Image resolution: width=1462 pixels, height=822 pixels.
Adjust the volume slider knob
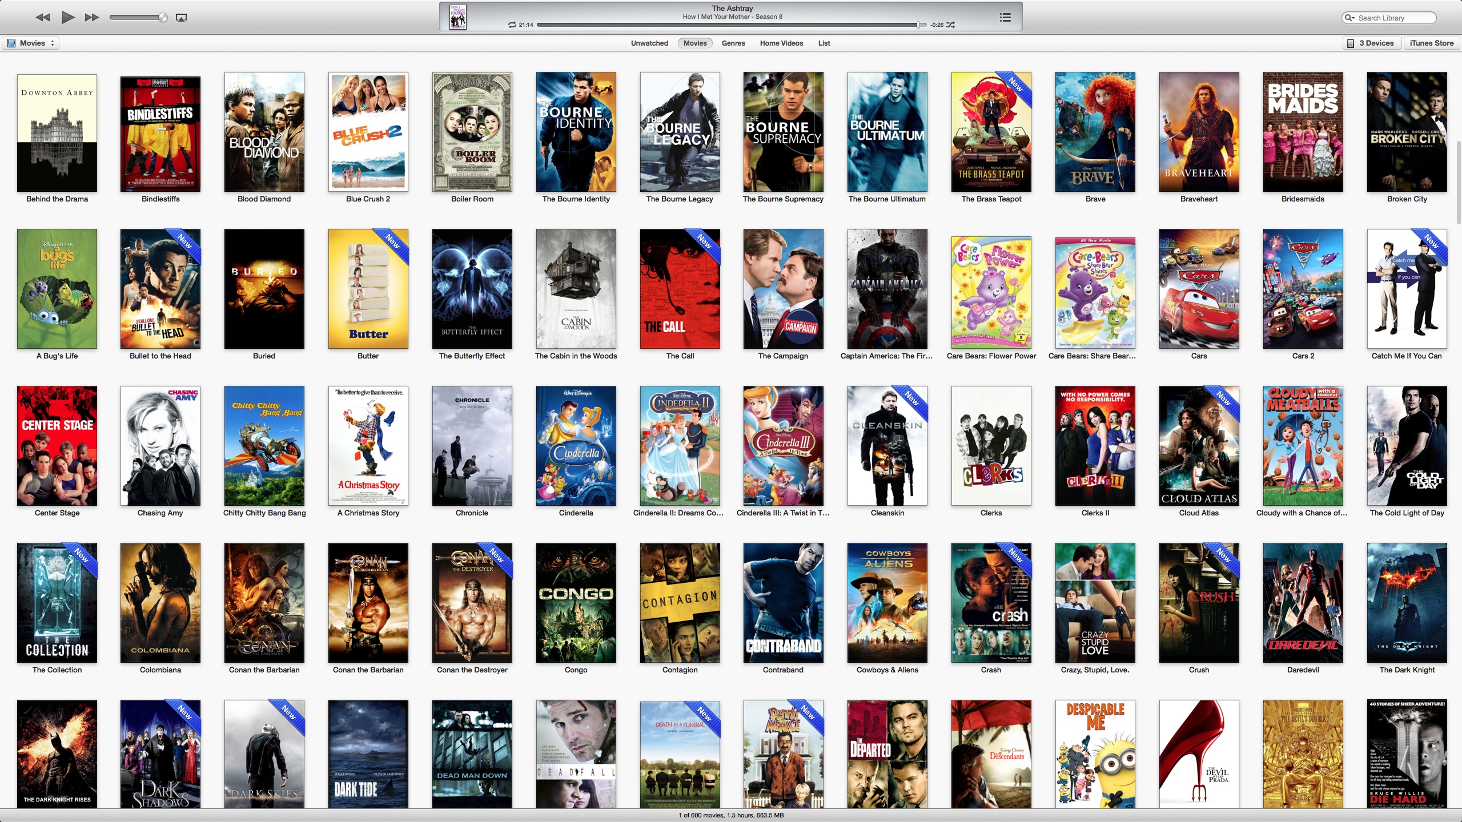163,18
